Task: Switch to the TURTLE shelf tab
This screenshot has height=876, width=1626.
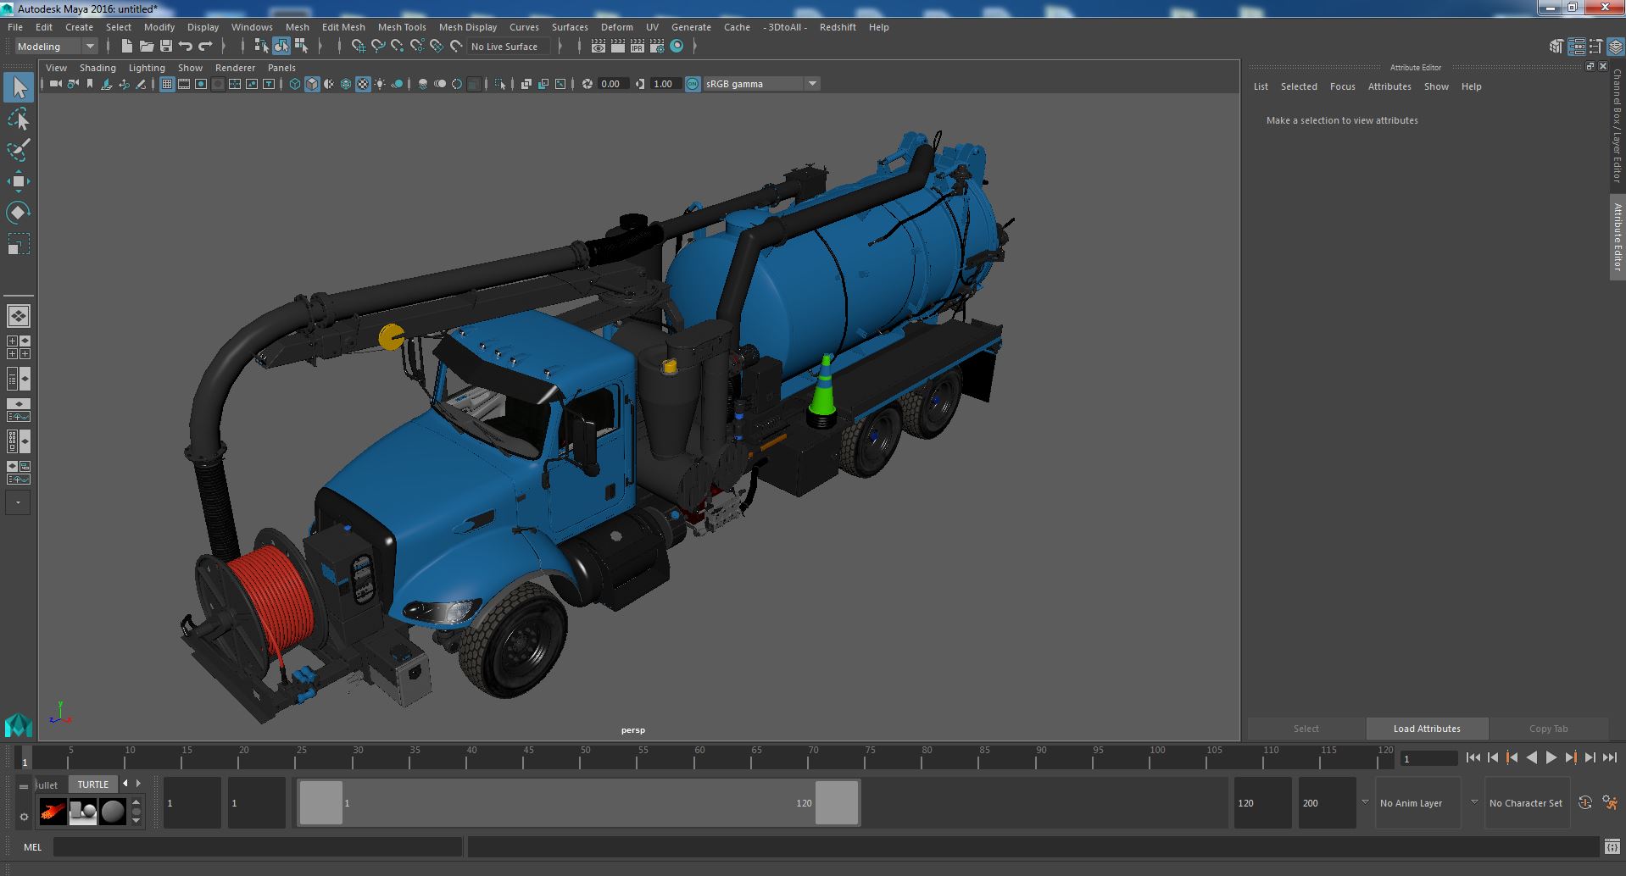Action: click(x=93, y=785)
